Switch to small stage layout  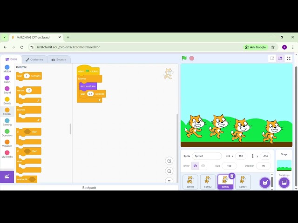point(272,58)
